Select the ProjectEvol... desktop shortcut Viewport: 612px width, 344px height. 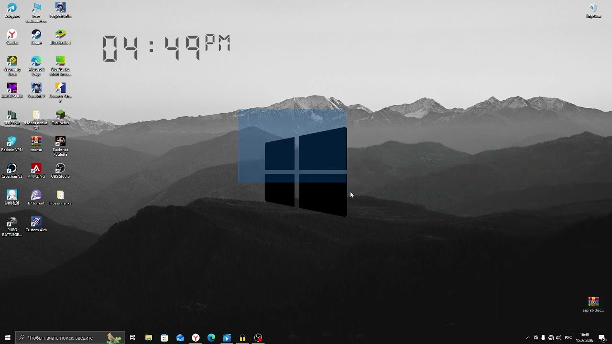click(x=60, y=11)
